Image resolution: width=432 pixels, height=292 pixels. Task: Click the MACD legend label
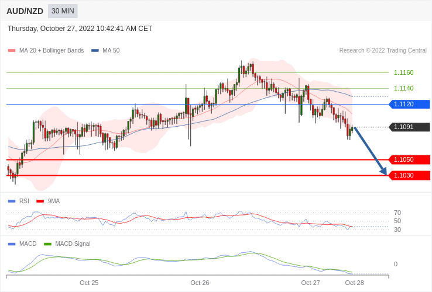click(x=28, y=244)
